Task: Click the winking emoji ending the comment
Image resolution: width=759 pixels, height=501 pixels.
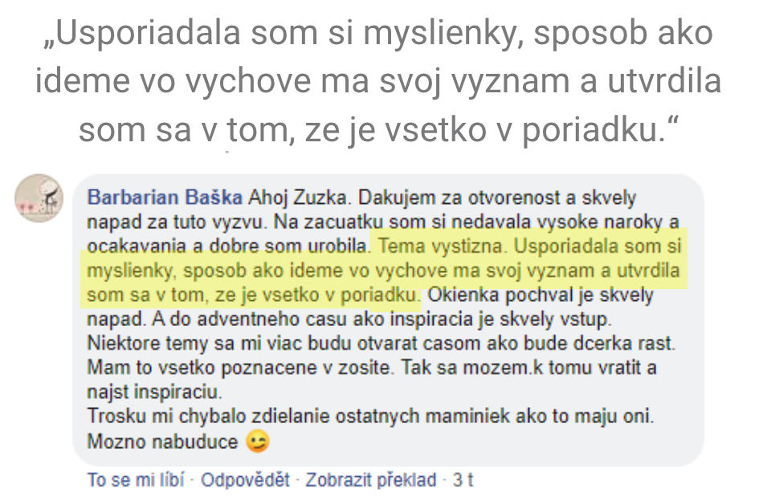Action: [x=259, y=442]
